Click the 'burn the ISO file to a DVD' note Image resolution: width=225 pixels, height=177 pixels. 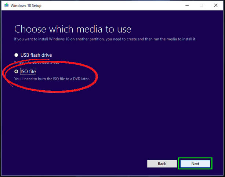coord(57,79)
